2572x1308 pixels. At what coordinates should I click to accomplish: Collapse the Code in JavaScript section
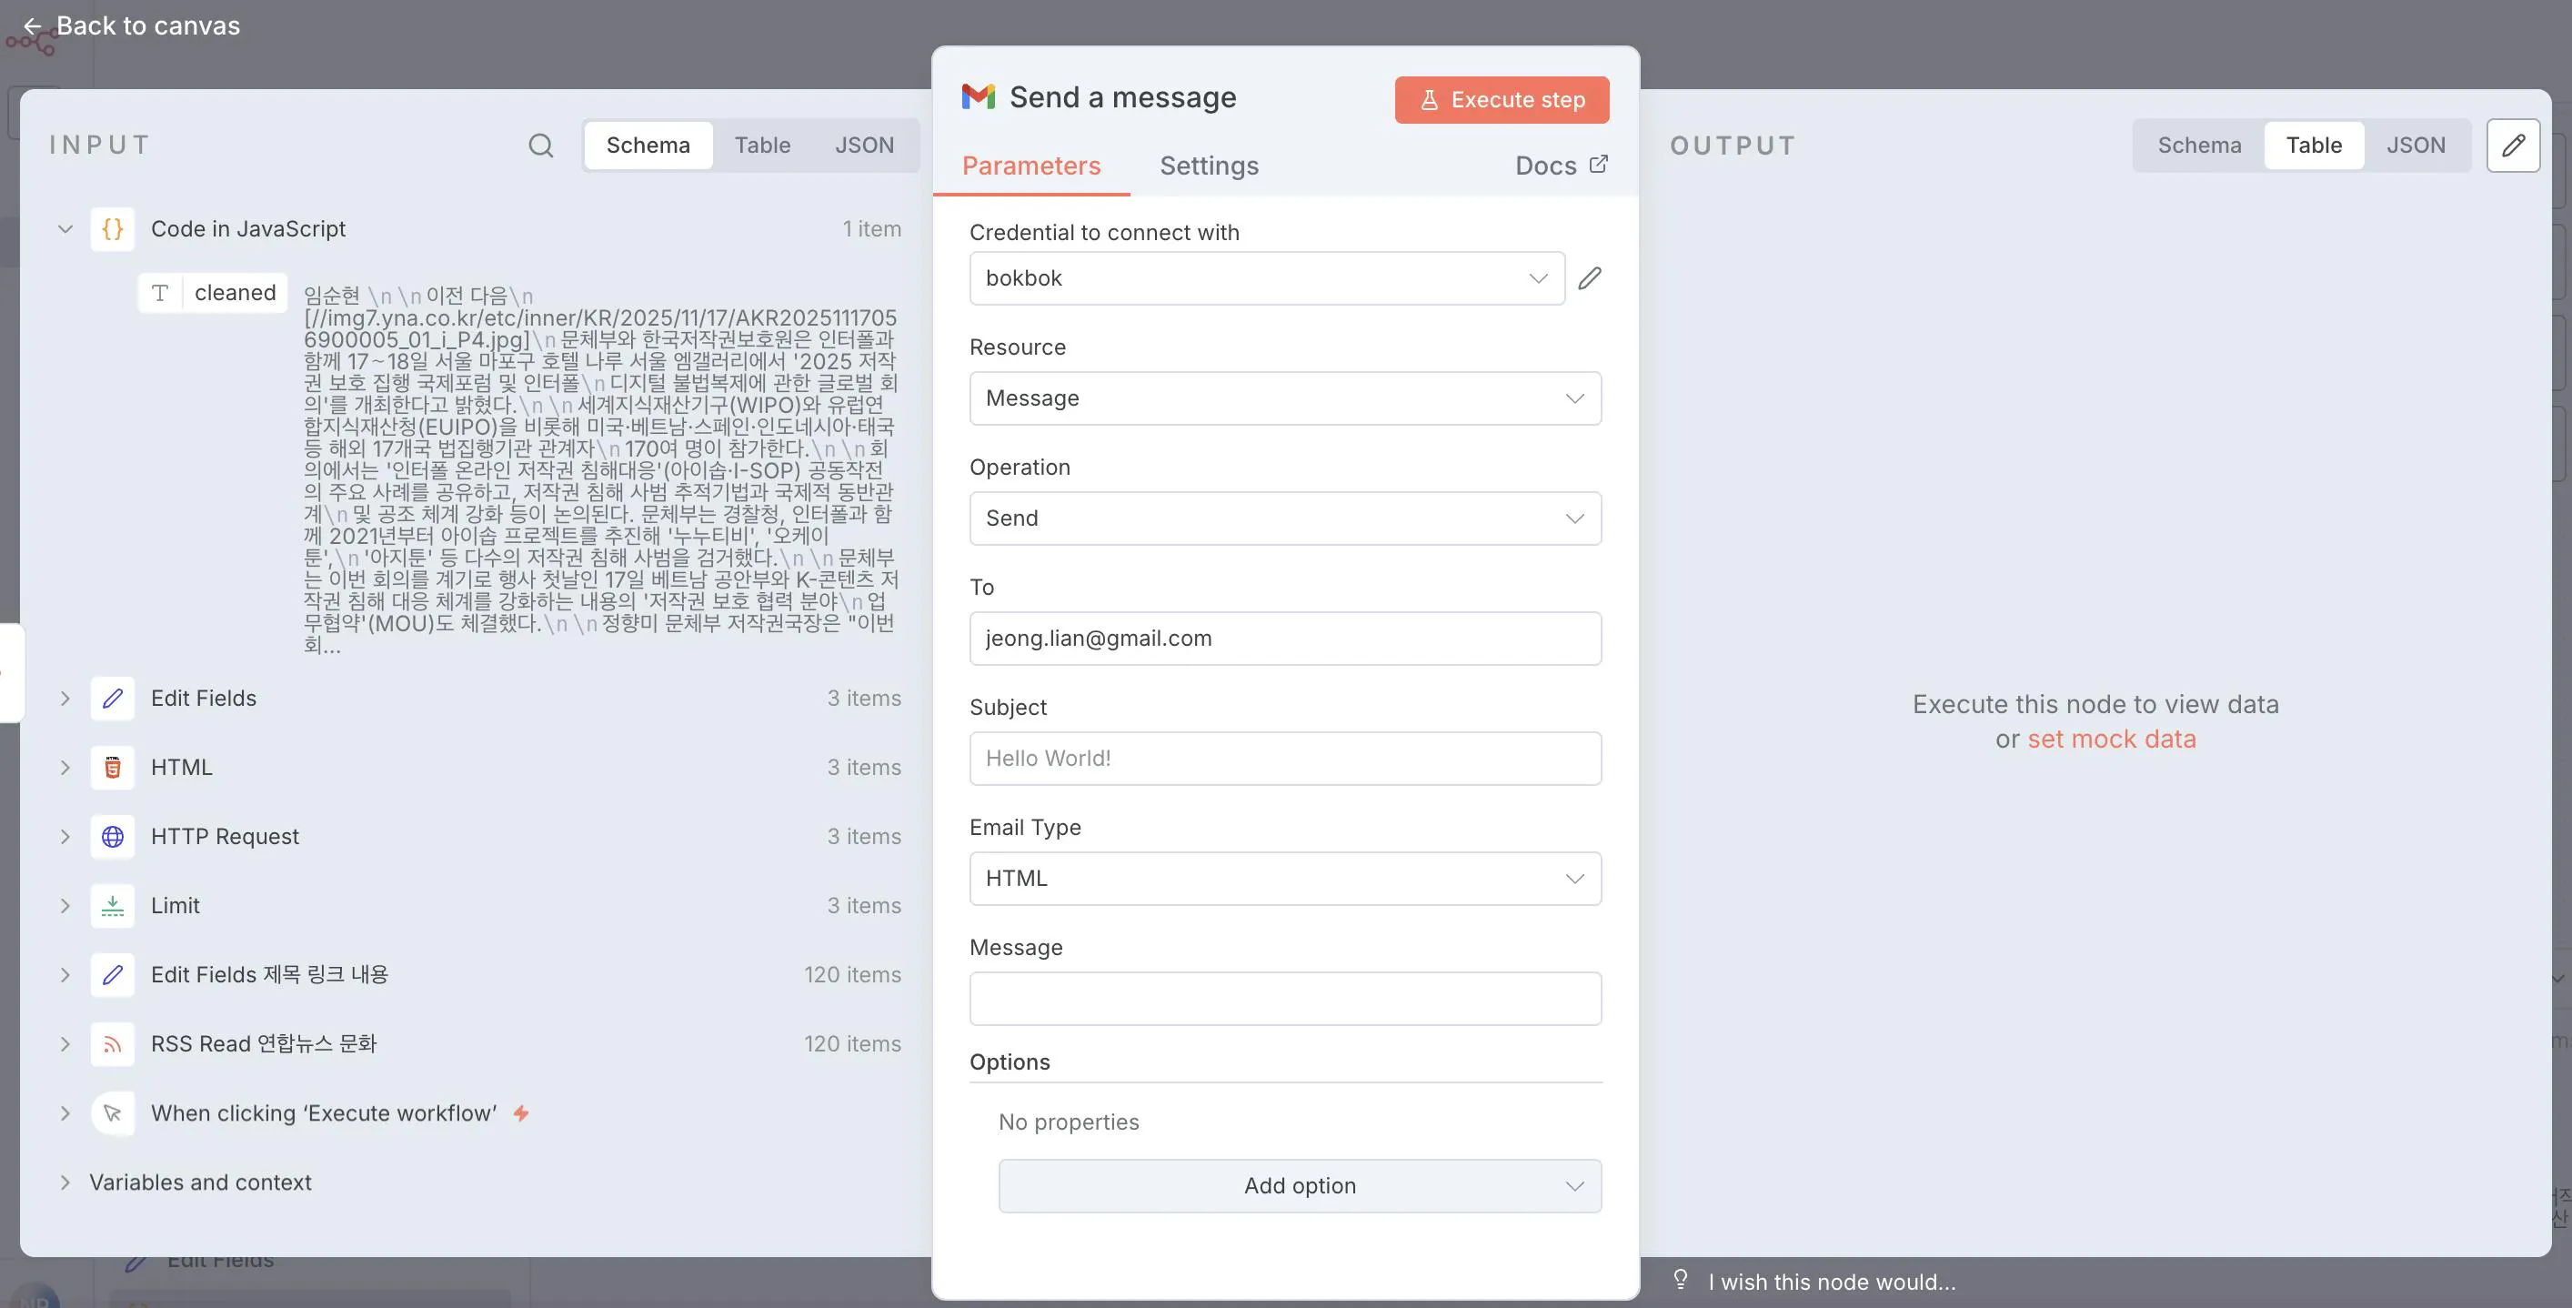pos(65,228)
